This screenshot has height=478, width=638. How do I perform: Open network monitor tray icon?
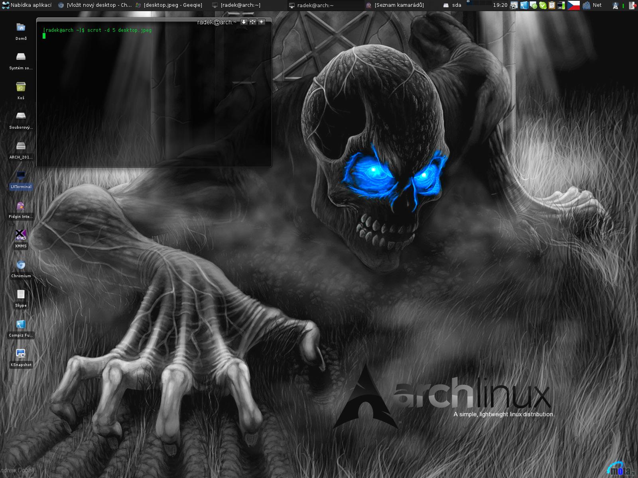click(x=561, y=5)
